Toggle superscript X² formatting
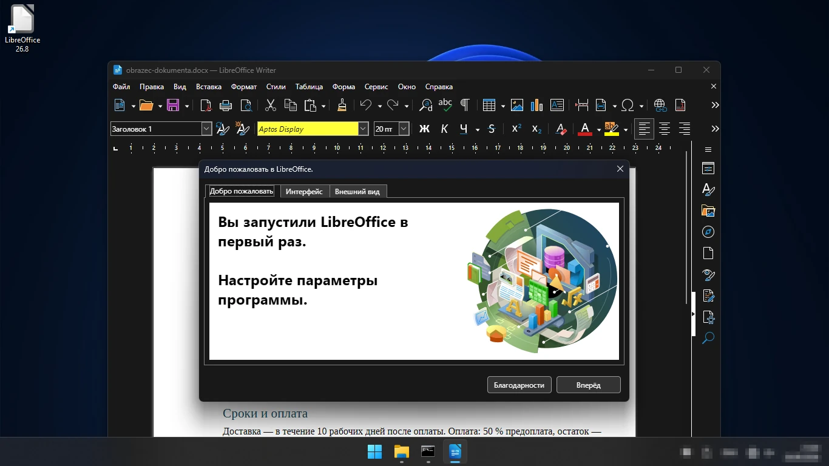829x466 pixels. point(516,129)
